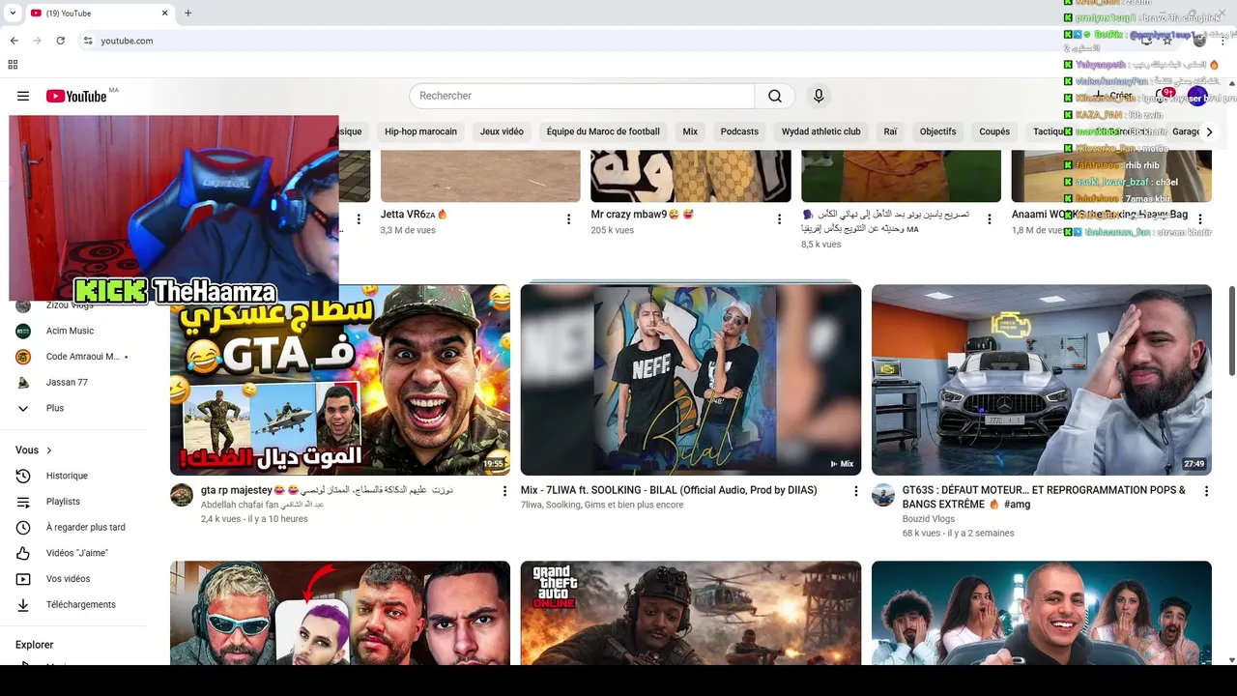The height and width of the screenshot is (696, 1237).
Task: Select the Mix category chip
Action: click(690, 131)
